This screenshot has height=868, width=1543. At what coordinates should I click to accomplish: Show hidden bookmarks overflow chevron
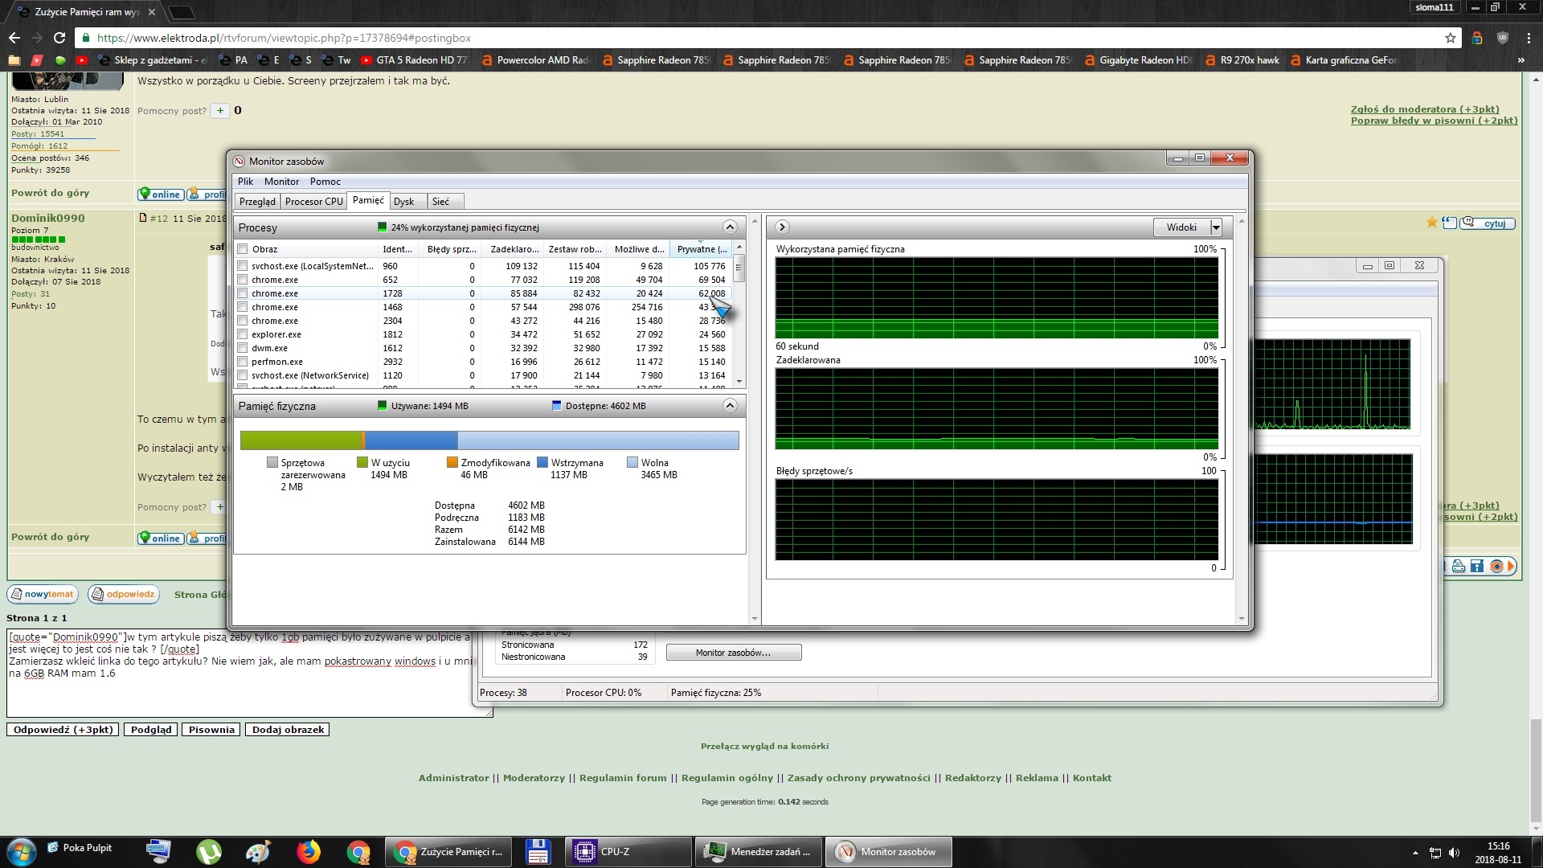(1520, 60)
